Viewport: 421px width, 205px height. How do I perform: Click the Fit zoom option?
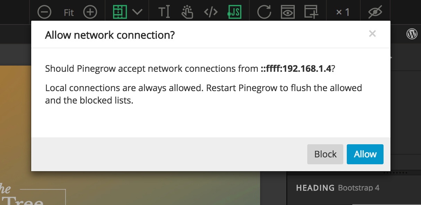click(x=69, y=13)
